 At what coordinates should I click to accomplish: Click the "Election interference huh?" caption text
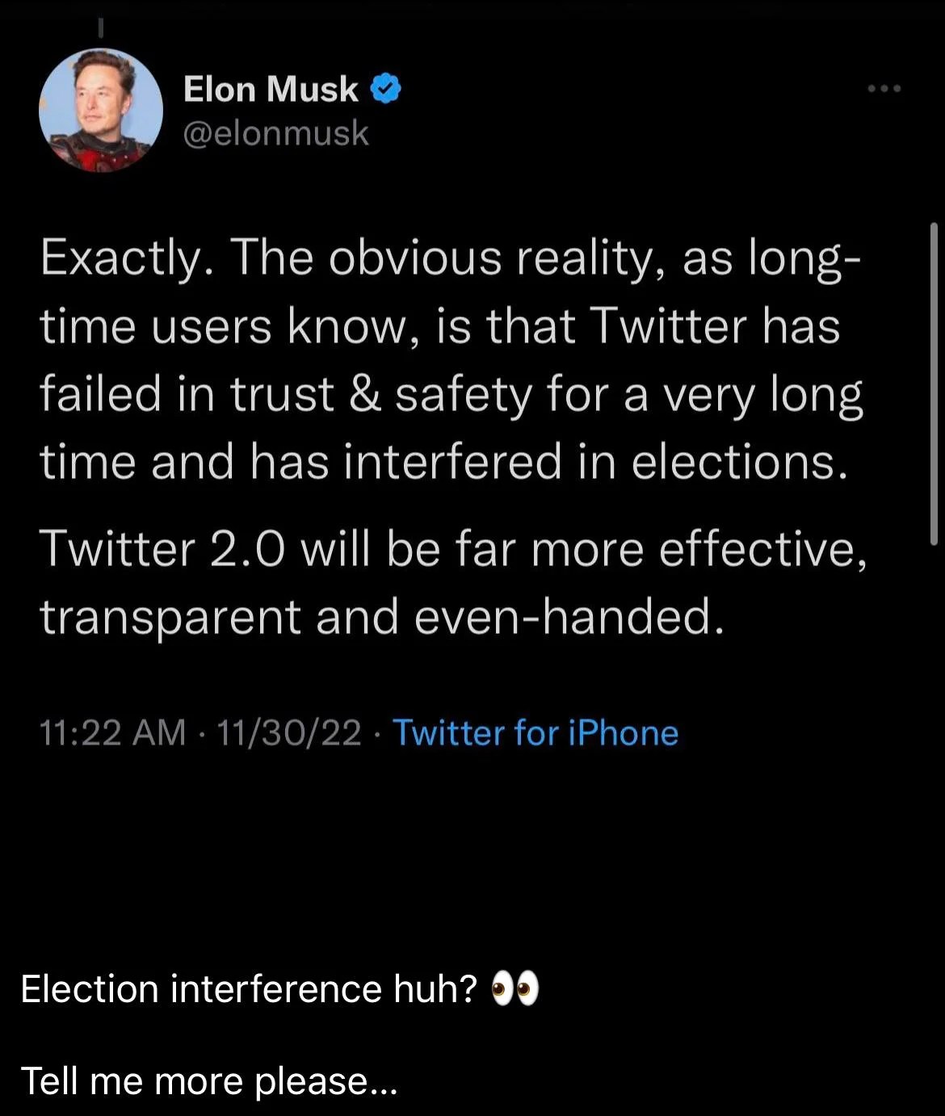[x=249, y=989]
